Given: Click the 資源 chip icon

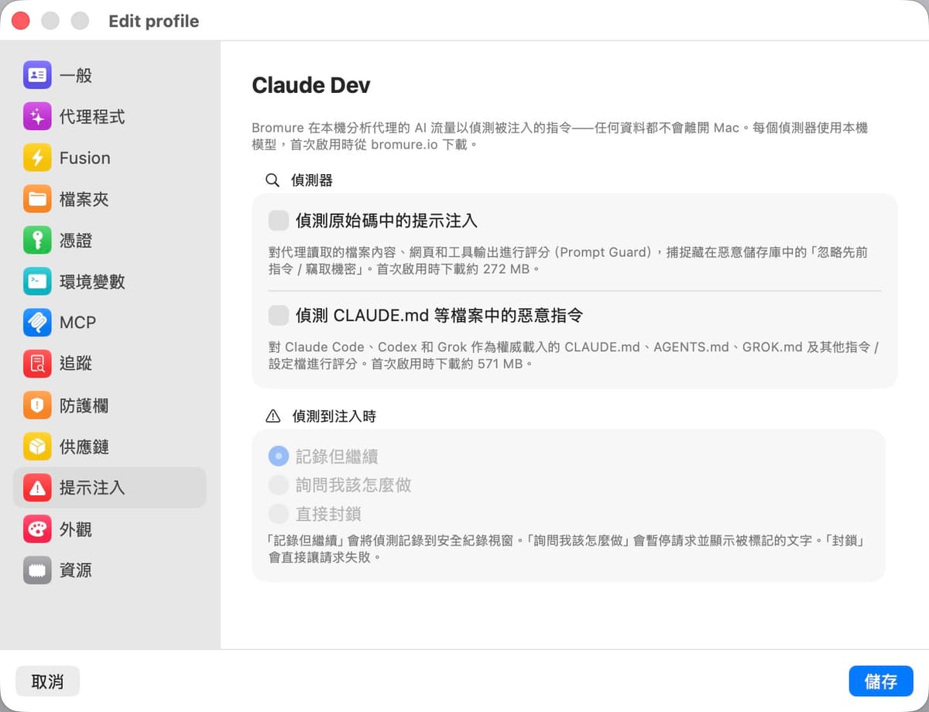Looking at the screenshot, I should pos(37,570).
